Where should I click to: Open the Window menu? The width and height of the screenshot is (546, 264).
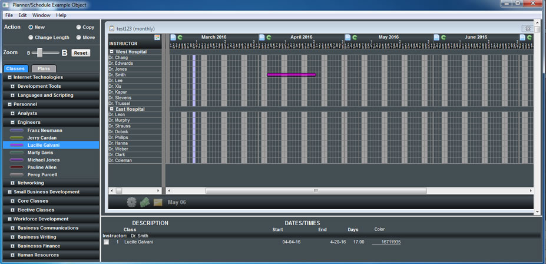click(x=41, y=15)
